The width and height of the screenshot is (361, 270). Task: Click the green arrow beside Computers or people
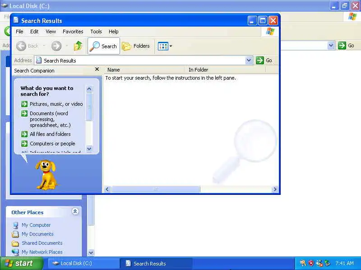tap(24, 144)
